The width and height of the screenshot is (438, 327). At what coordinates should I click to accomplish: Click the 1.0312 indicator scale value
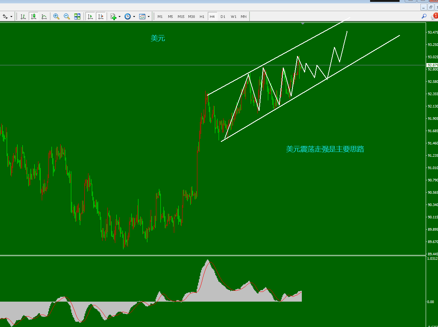click(432, 259)
